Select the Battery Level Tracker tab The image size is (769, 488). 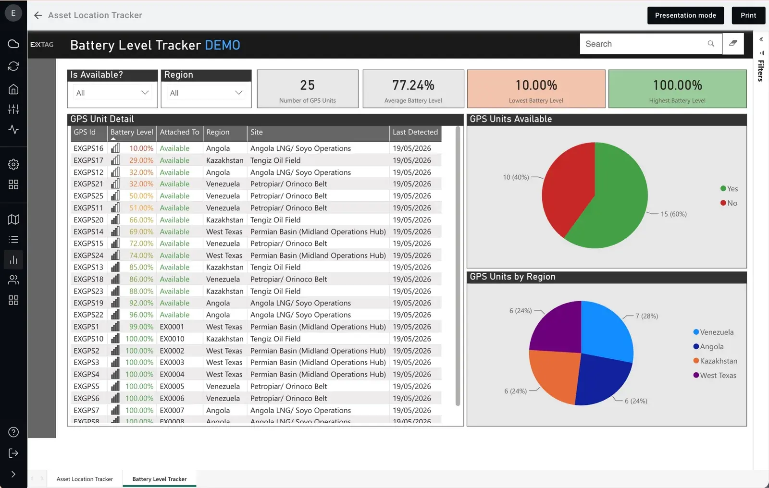point(160,479)
